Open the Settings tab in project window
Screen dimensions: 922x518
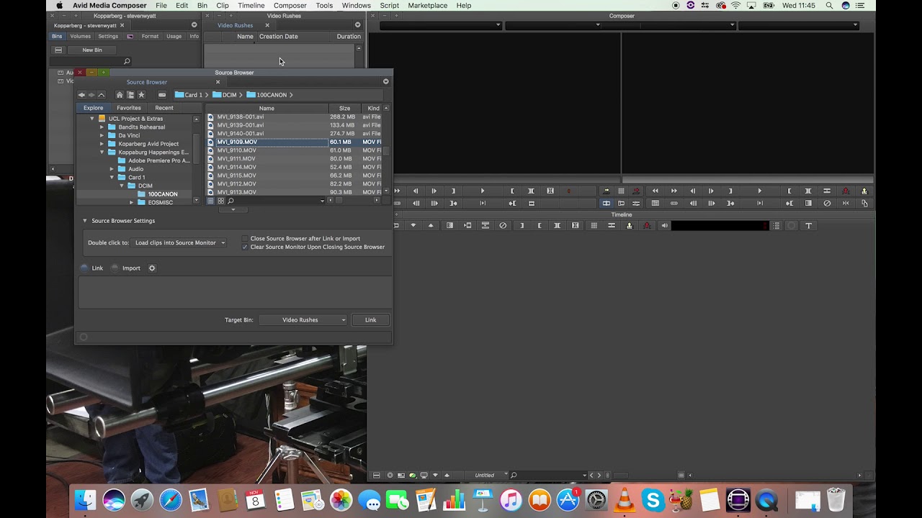click(x=108, y=36)
